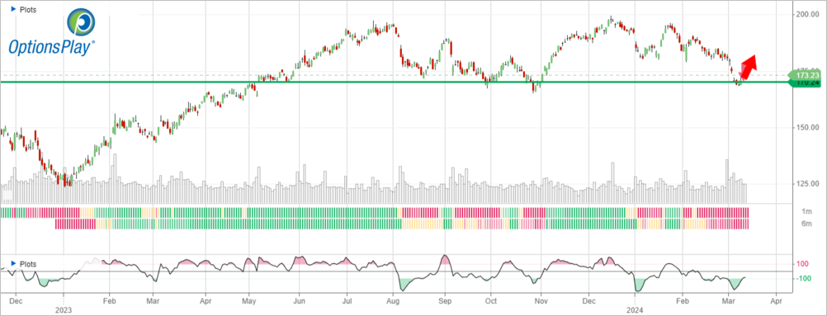Screen dimensions: 827x316
Task: Click the 100 overbought level label
Action: tap(803, 264)
